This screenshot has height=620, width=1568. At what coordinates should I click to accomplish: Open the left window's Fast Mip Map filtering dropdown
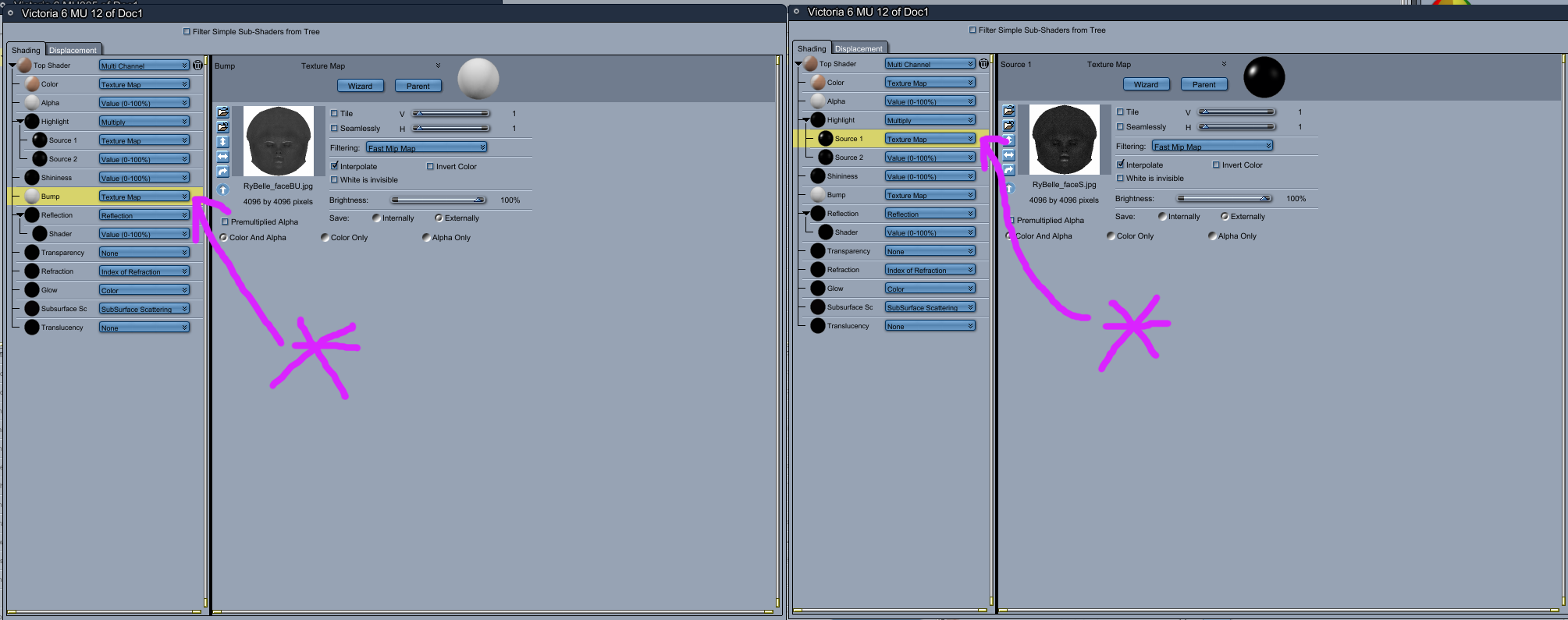tap(426, 147)
